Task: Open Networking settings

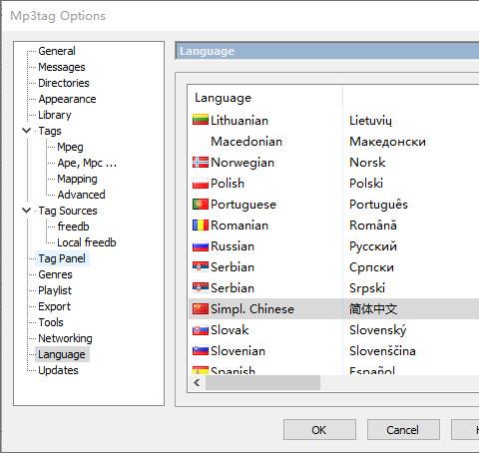Action: (65, 338)
